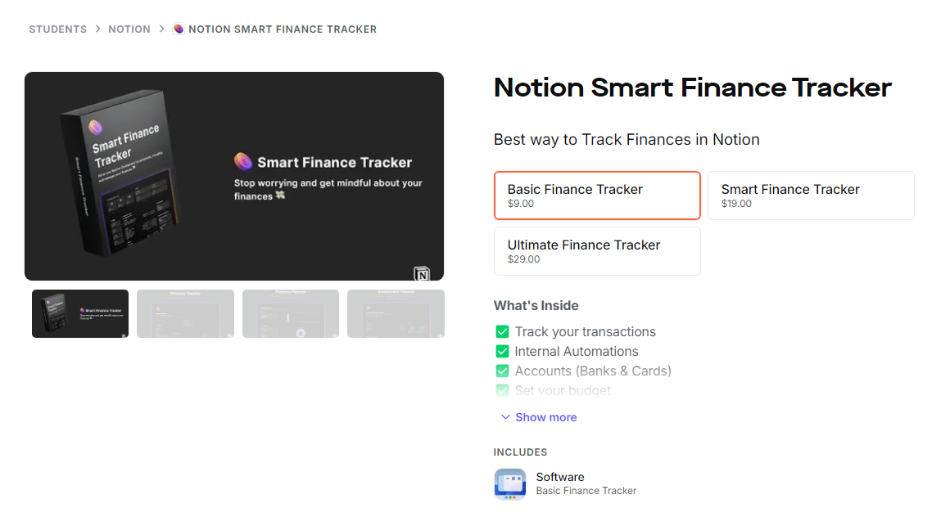Click Basic Finance Tracker under Software includes

coord(586,491)
